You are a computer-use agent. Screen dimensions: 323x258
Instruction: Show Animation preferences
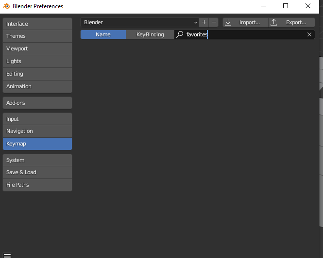point(37,86)
